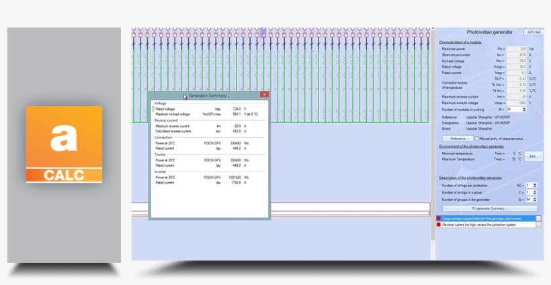This screenshot has width=551, height=285.
Task: Open details button of Reverse current warning
Action: click(538, 225)
